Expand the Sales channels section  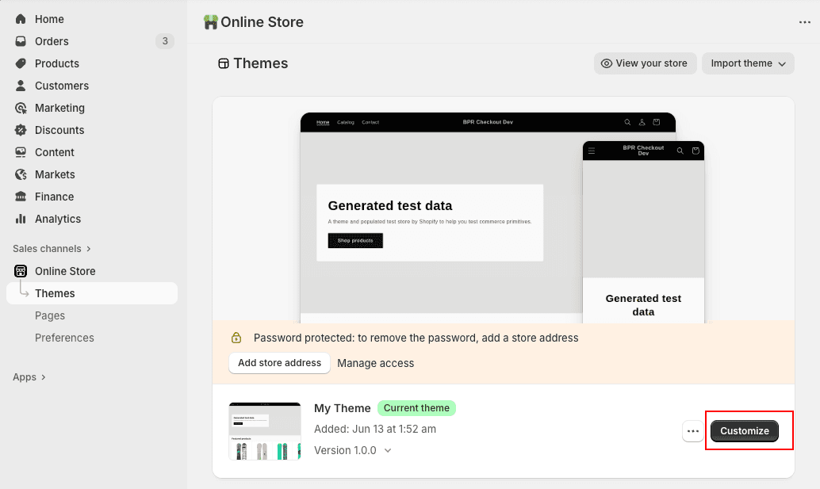pos(52,248)
